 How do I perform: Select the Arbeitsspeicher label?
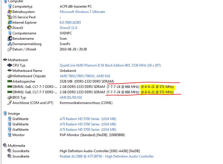[24, 81]
